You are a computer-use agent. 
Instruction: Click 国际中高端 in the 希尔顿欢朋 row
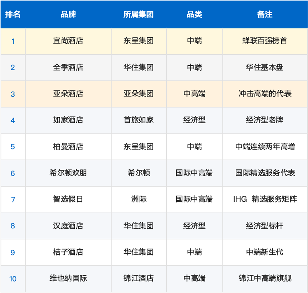pos(194,173)
